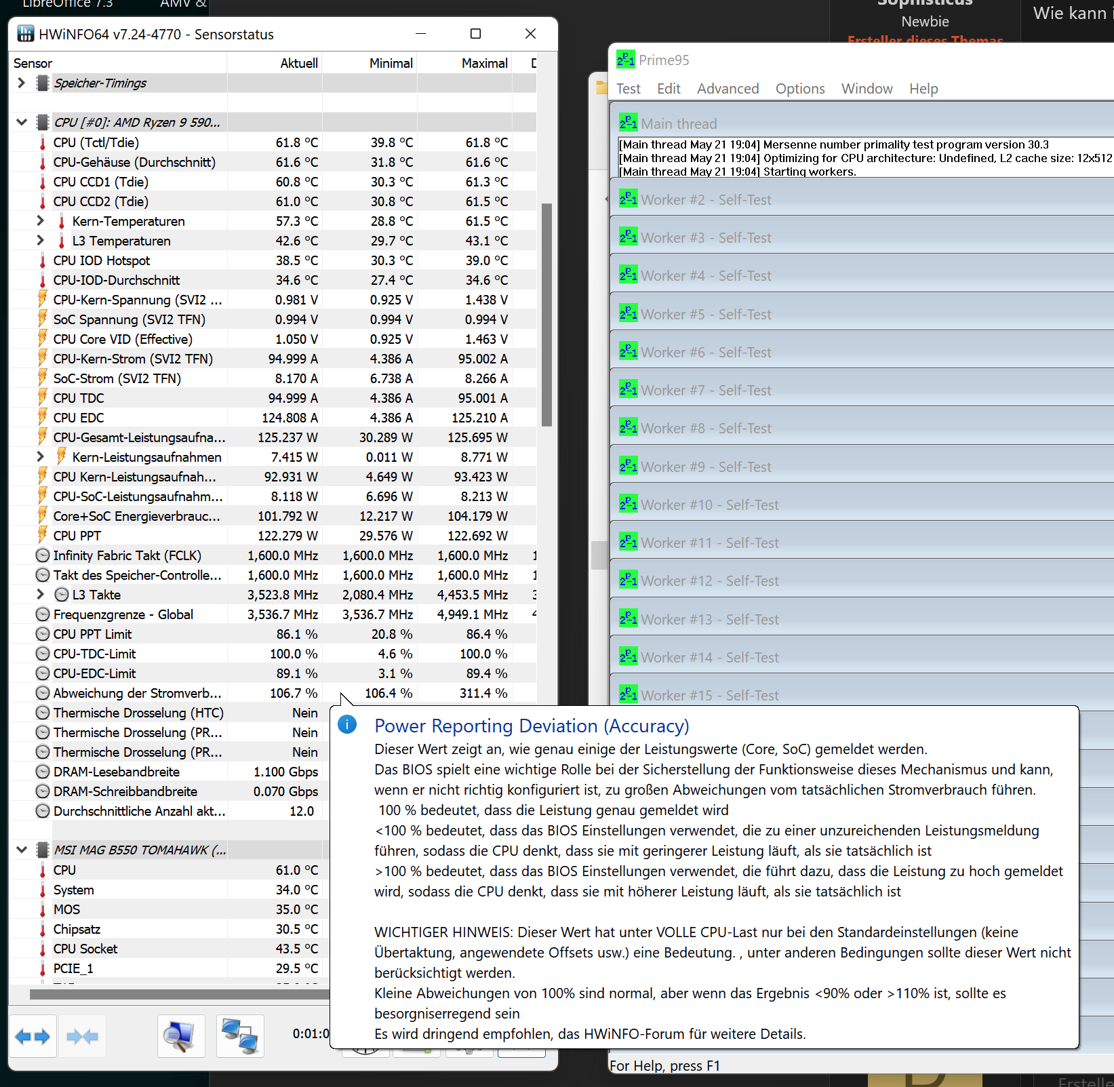Expand the Kern-Temperaturen sub-list
Screen dimensions: 1114x1087
point(40,220)
